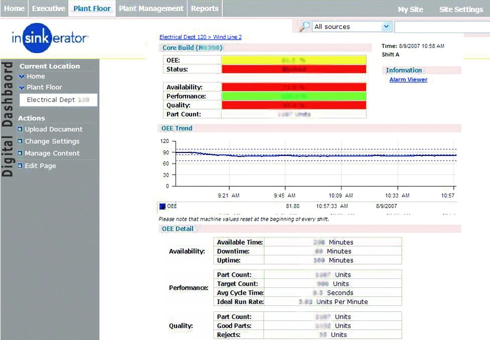This screenshot has height=340, width=490.
Task: Go to the Reports tab
Action: tap(205, 9)
